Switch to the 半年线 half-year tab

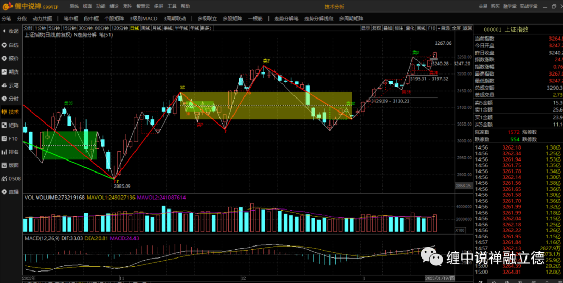click(181, 28)
